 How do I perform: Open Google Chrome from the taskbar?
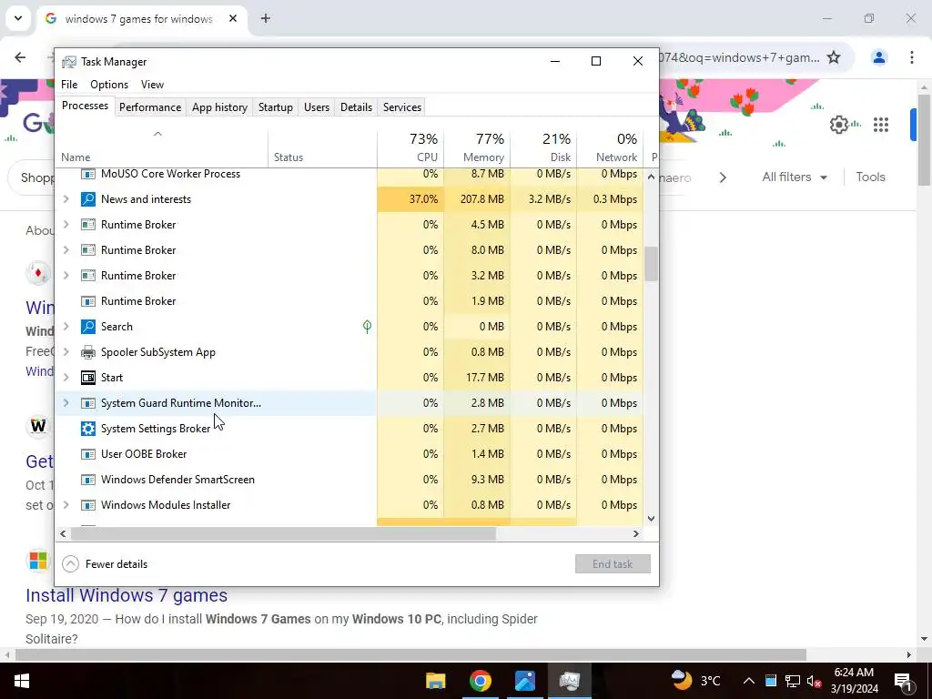pos(481,681)
